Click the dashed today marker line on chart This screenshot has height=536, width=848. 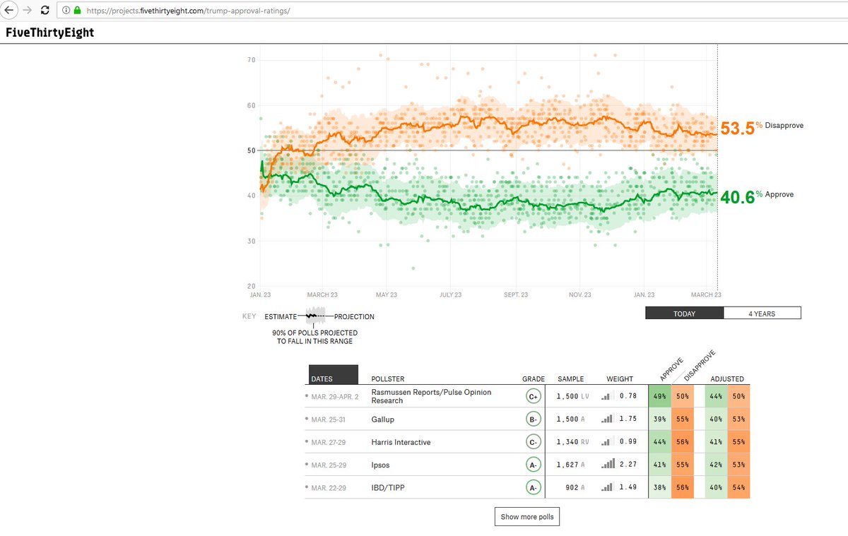point(717,166)
